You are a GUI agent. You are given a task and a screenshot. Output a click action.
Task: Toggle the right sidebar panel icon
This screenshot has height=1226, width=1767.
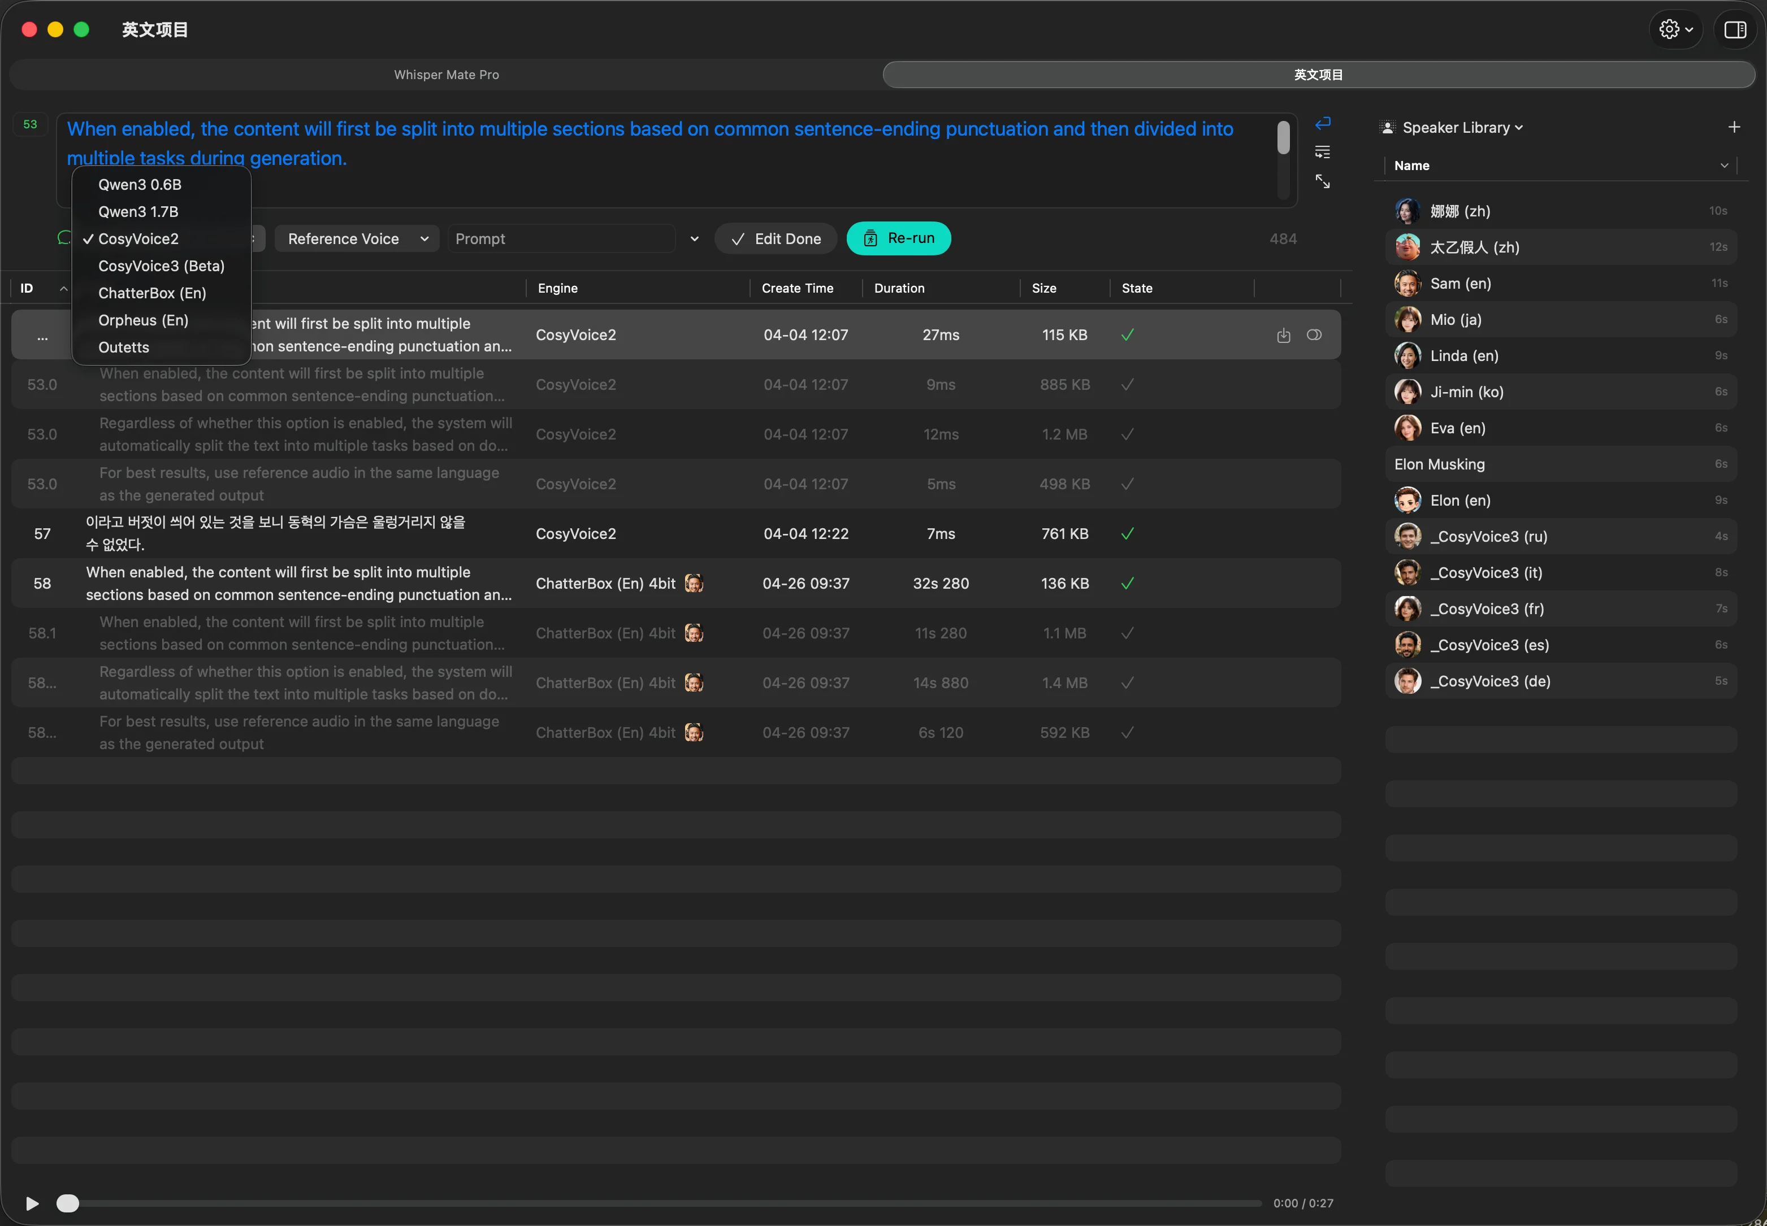pyautogui.click(x=1735, y=30)
